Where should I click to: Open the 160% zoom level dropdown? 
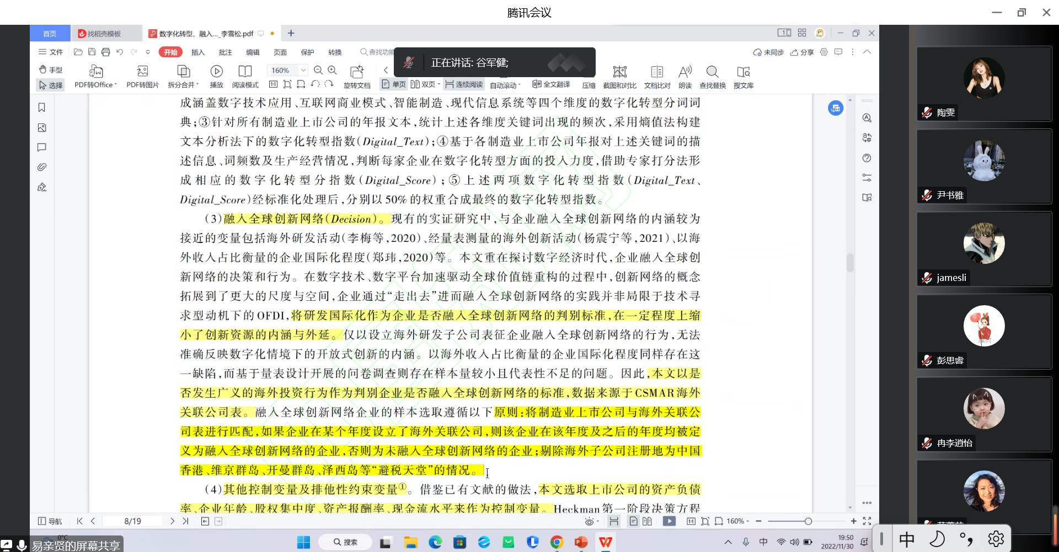(302, 70)
